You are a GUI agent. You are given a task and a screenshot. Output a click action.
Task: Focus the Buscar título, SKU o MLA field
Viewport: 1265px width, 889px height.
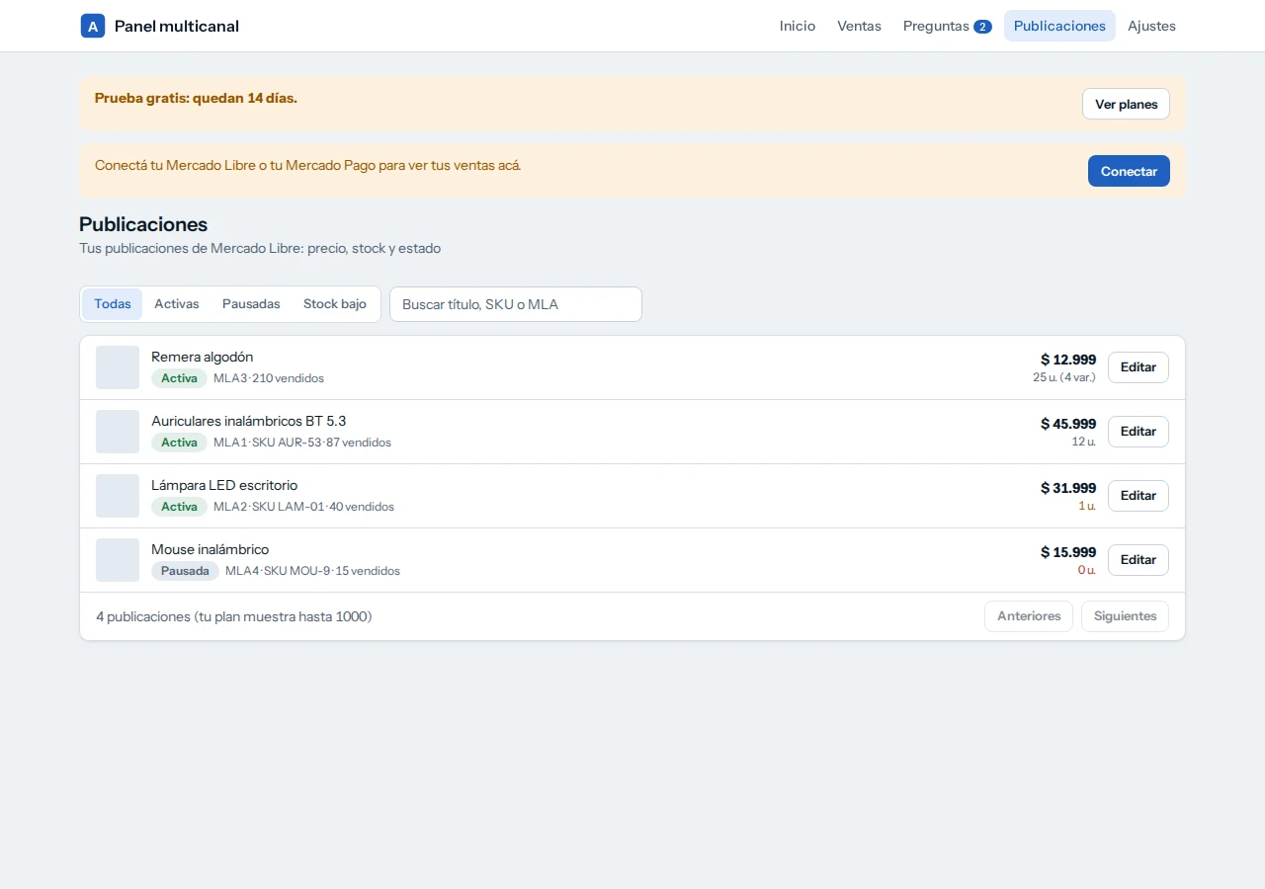[516, 304]
